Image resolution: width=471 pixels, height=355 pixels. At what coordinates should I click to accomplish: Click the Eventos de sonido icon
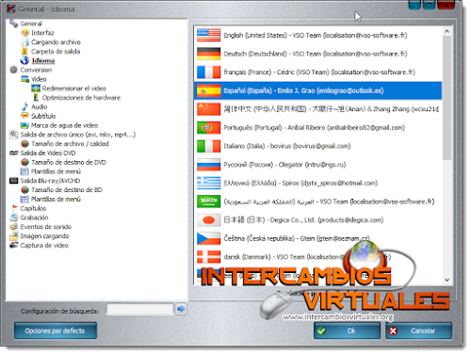click(14, 227)
